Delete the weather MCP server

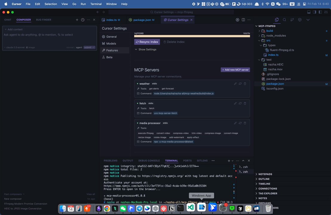(245, 84)
